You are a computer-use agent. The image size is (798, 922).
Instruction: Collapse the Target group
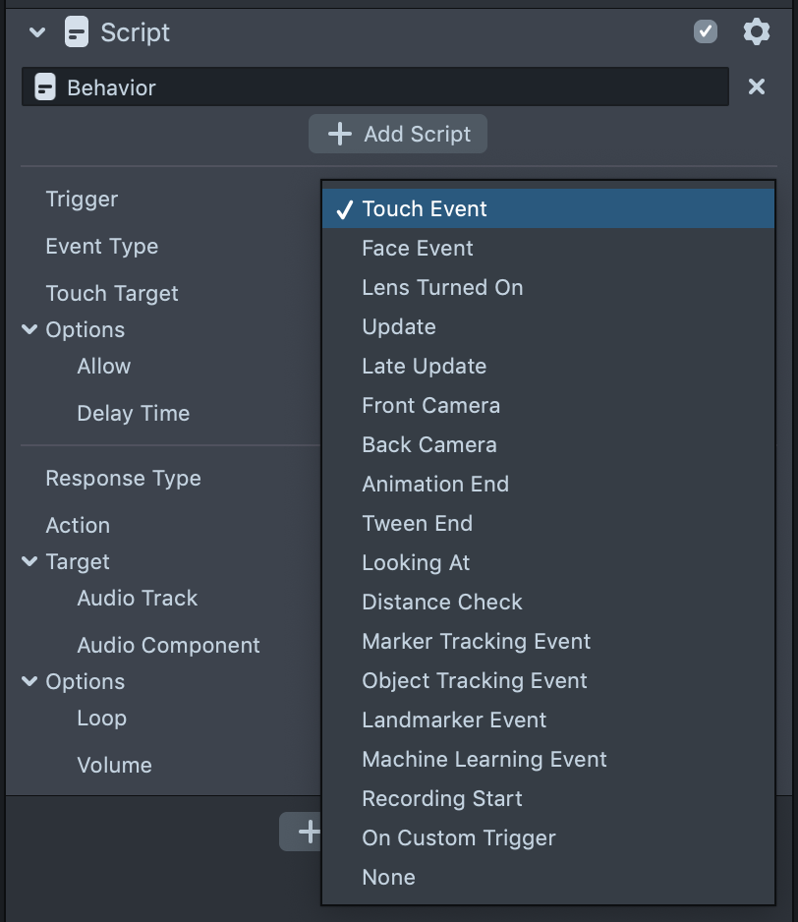(x=29, y=562)
